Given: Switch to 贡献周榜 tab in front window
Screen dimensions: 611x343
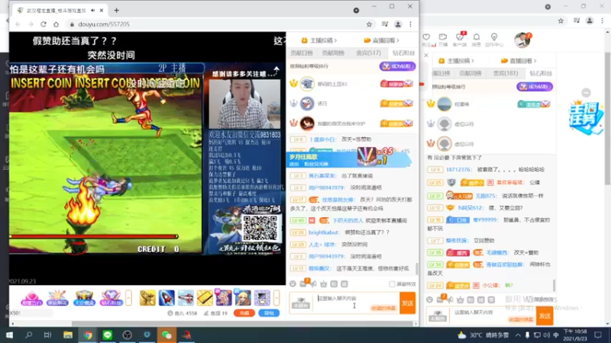Looking at the screenshot, I should coord(333,53).
